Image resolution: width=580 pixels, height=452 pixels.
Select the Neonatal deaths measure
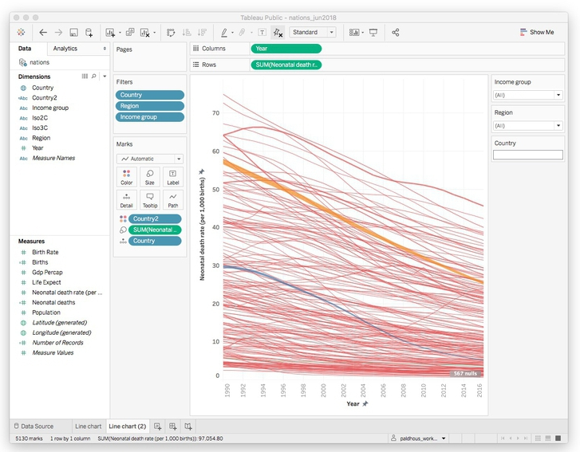(x=53, y=302)
